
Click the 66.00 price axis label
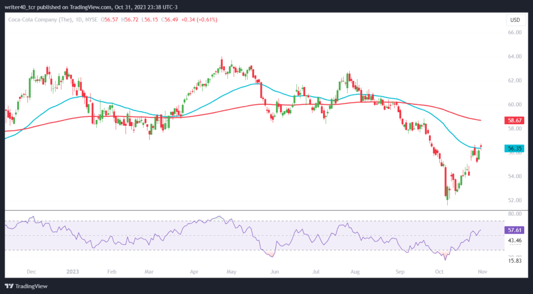(515, 32)
